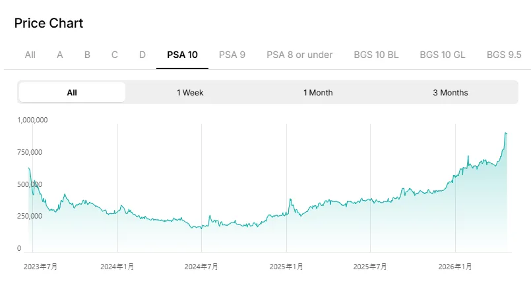Image resolution: width=531 pixels, height=287 pixels.
Task: Switch to the A grade tab
Action: [x=60, y=55]
